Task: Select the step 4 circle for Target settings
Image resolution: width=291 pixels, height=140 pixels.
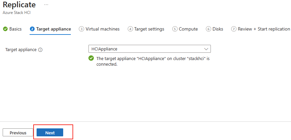Action: pyautogui.click(x=130, y=29)
